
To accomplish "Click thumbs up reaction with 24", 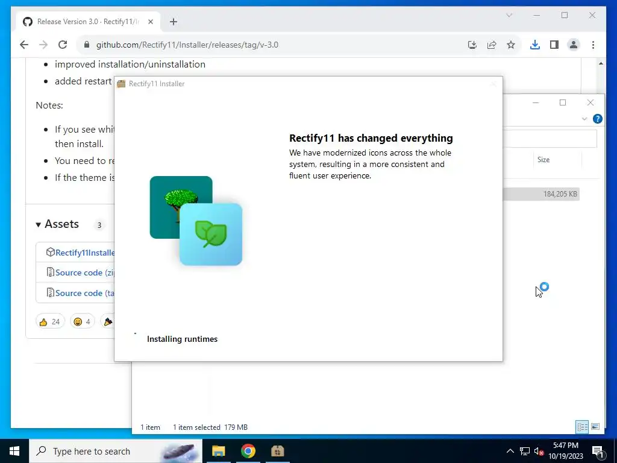I will 49,322.
